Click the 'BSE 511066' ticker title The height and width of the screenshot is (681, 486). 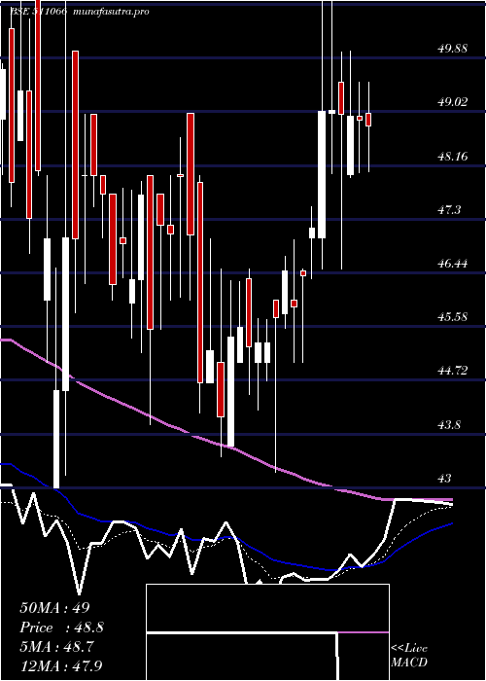(x=39, y=12)
